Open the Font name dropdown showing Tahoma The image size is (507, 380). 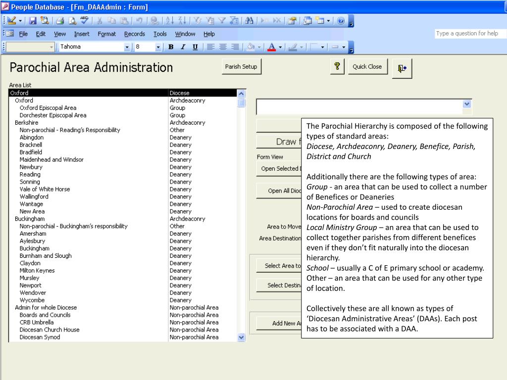(127, 47)
